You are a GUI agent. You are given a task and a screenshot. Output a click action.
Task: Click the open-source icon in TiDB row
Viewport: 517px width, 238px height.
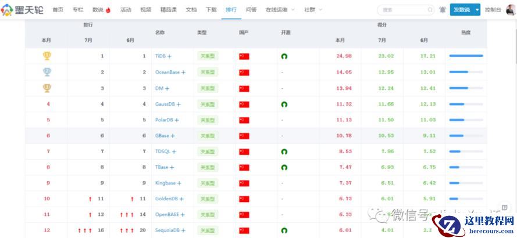(284, 56)
